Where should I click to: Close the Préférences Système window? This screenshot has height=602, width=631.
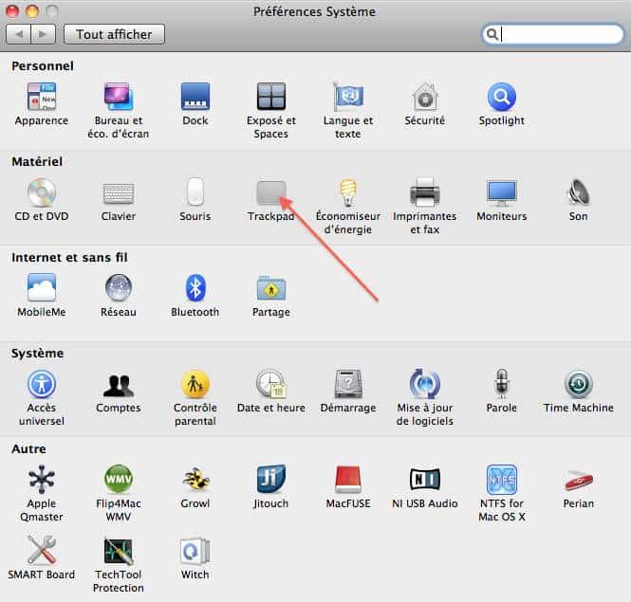point(12,11)
